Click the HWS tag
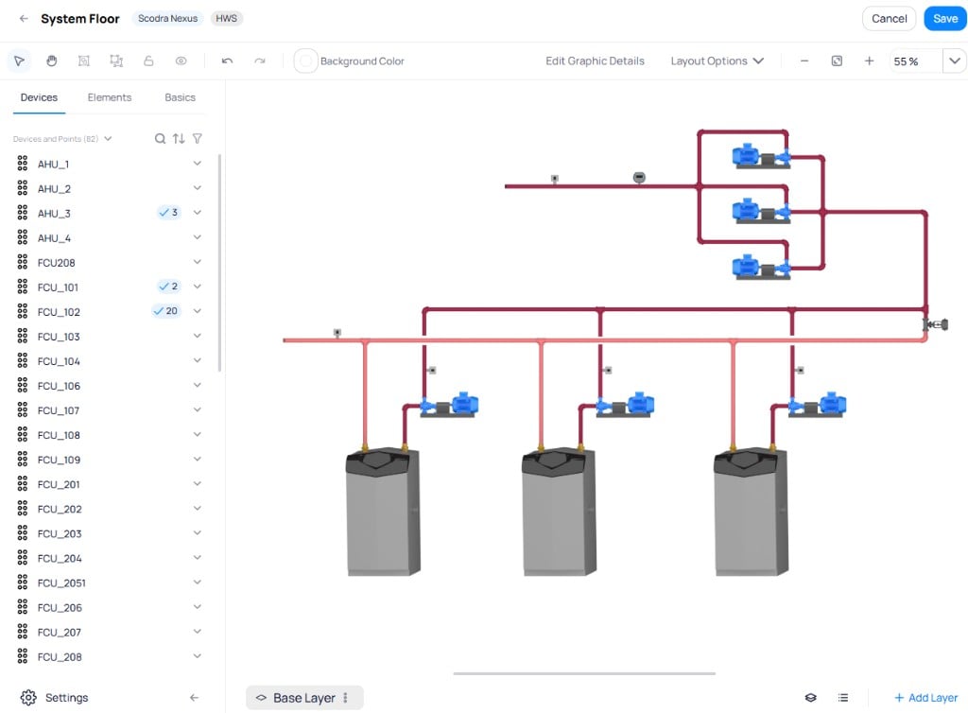This screenshot has width=968, height=713. click(x=227, y=19)
